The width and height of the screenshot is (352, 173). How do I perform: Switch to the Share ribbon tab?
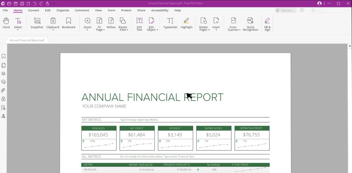(141, 10)
